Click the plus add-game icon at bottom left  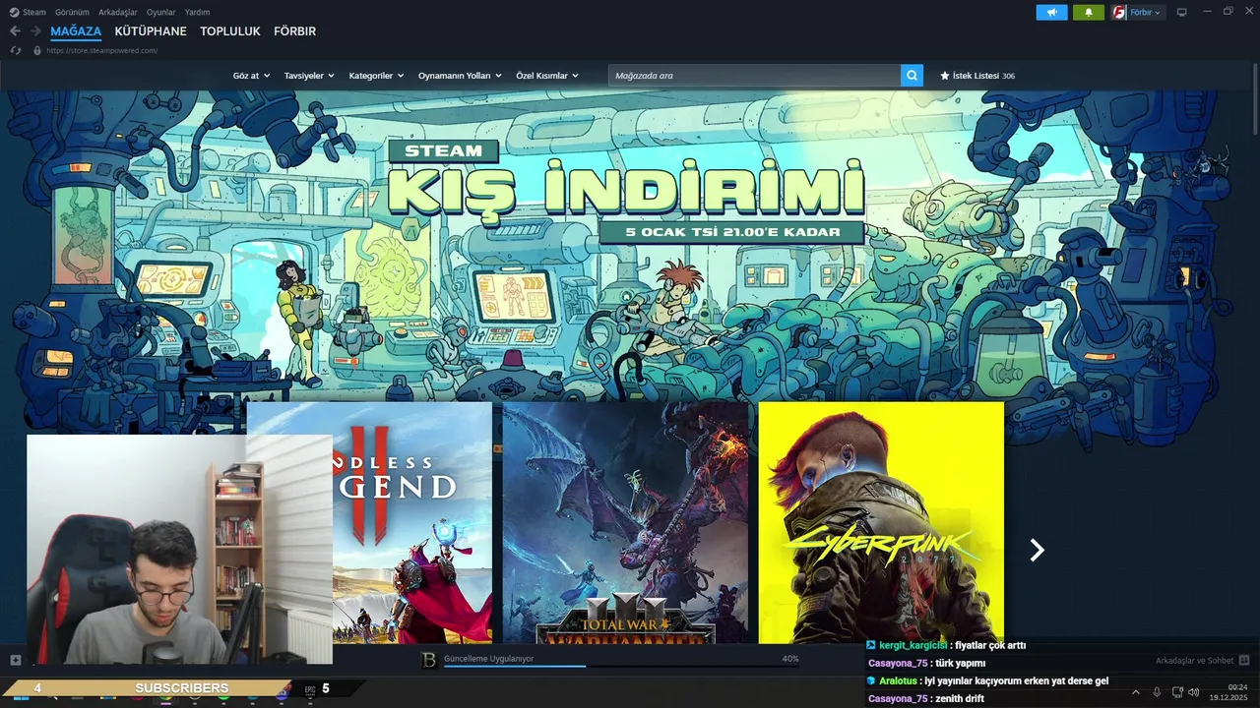(15, 660)
